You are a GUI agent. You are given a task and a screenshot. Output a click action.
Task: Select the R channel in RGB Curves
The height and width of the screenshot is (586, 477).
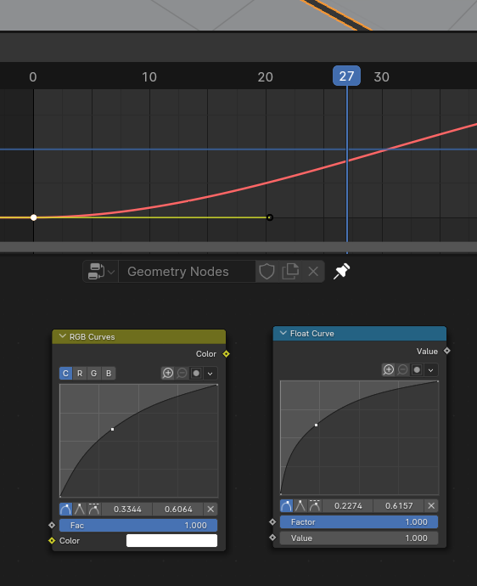[80, 374]
